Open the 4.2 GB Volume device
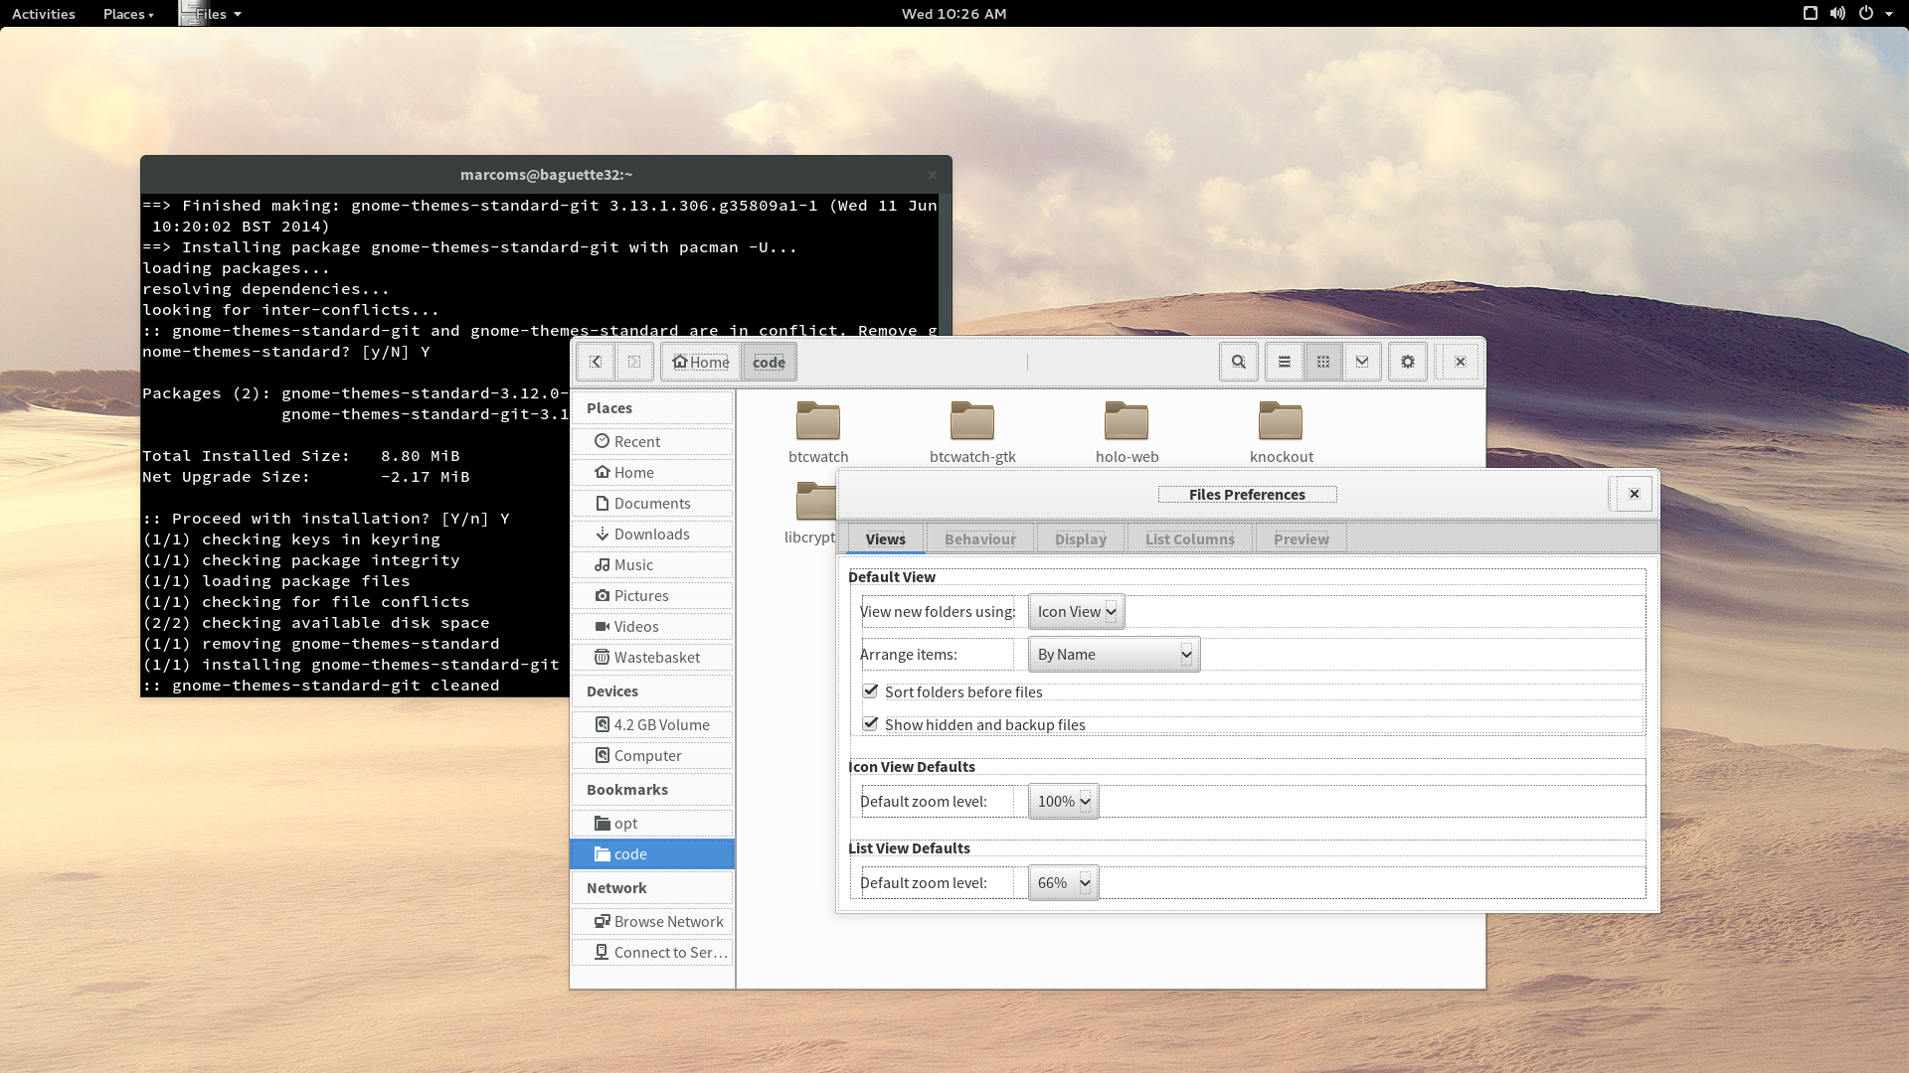The width and height of the screenshot is (1909, 1073). (x=652, y=724)
